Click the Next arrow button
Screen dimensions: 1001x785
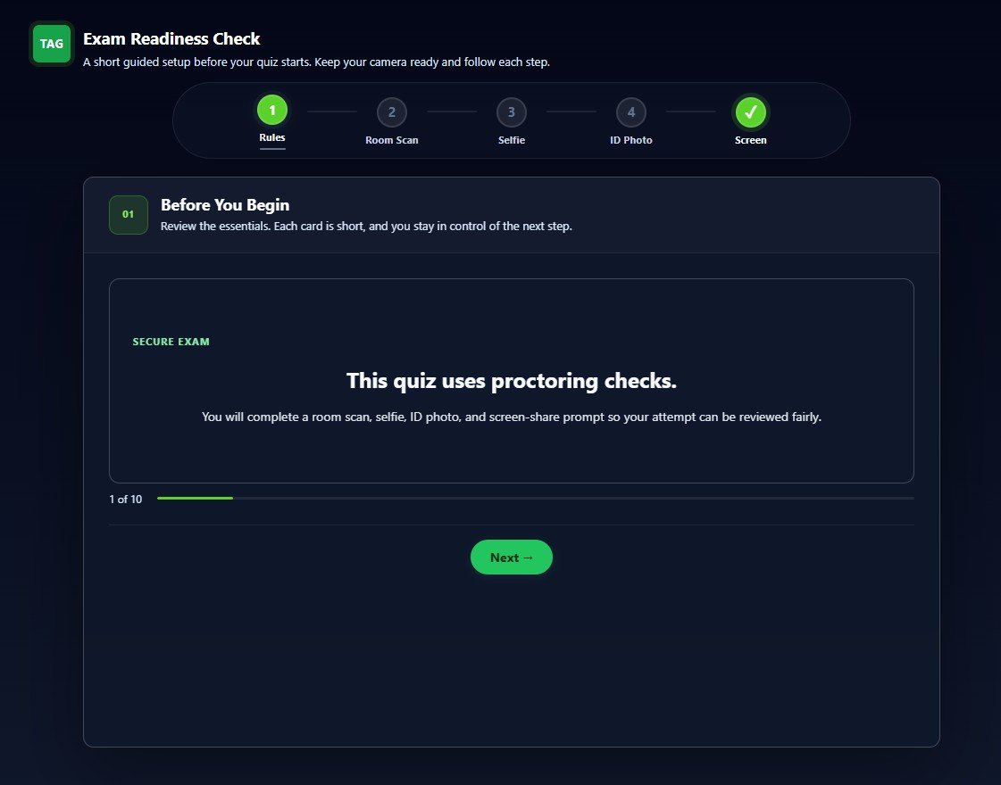[x=512, y=558]
